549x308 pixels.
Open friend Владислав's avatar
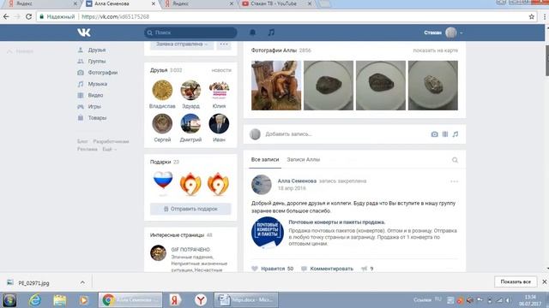[162, 90]
